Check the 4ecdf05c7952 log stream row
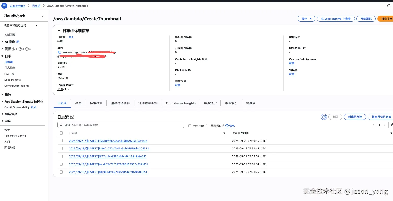393x201 pixels. click(x=61, y=164)
